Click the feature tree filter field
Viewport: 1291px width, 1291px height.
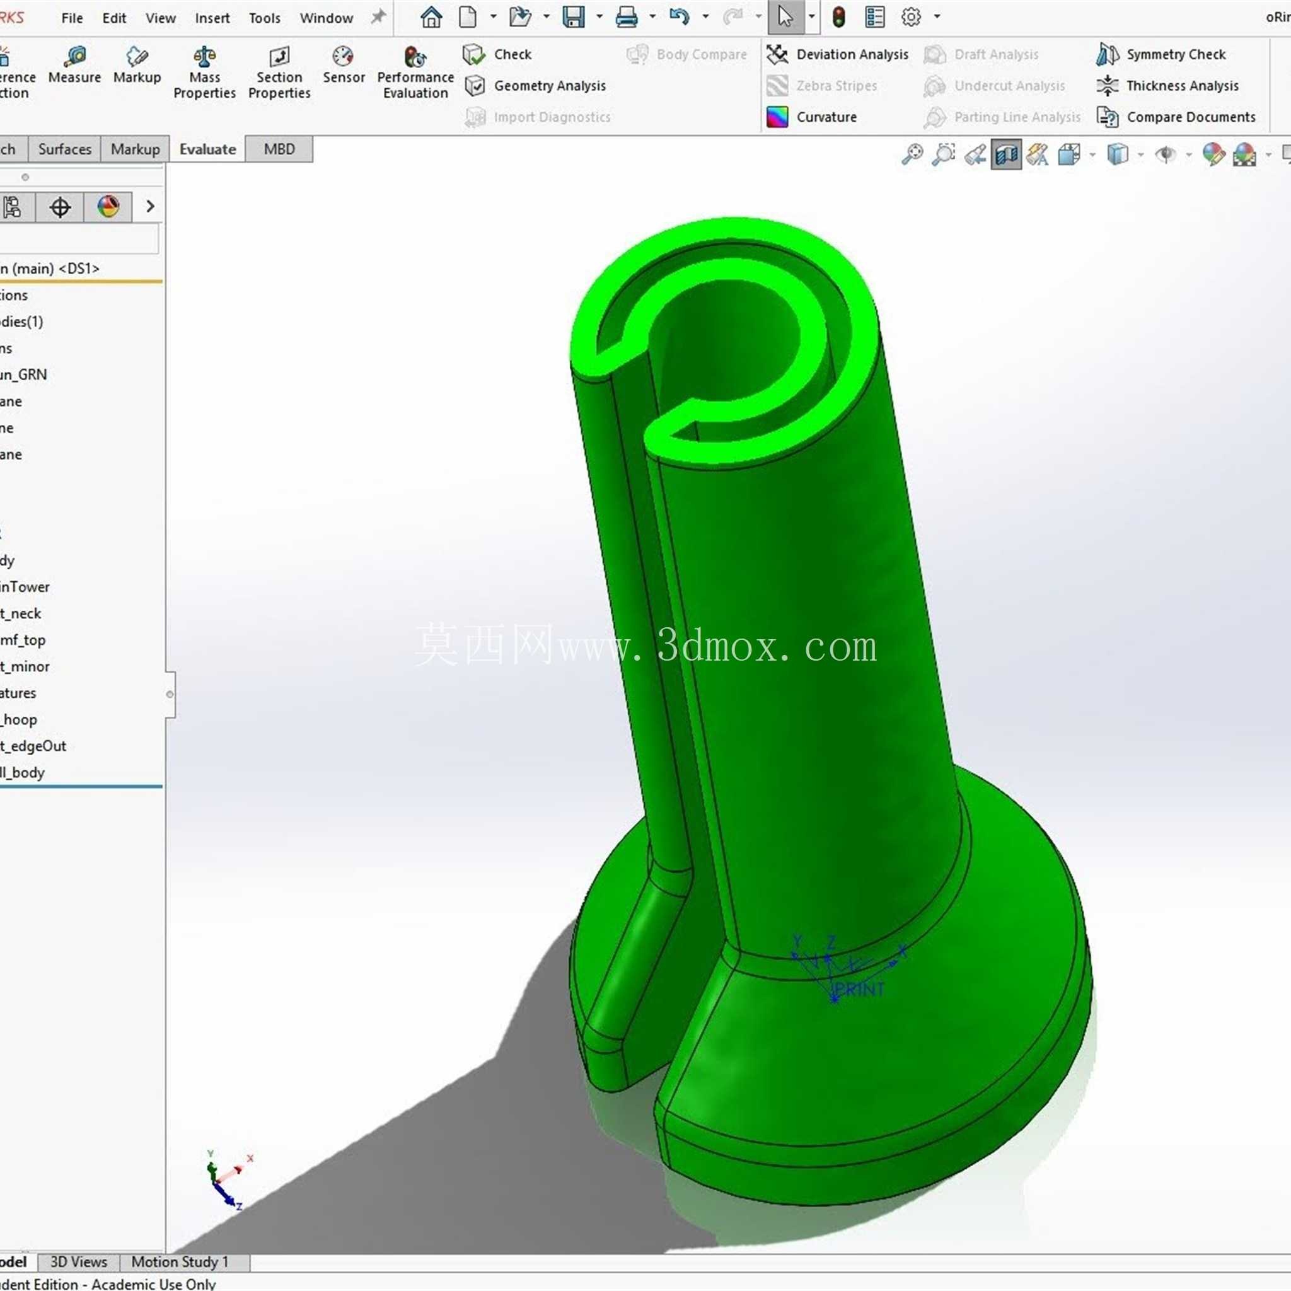coord(79,238)
